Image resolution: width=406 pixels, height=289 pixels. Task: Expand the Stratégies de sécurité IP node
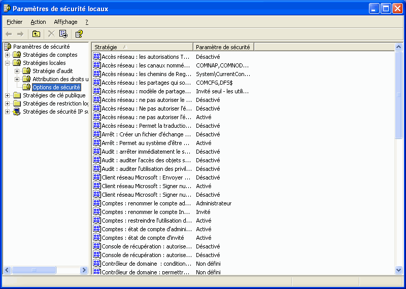coord(7,112)
